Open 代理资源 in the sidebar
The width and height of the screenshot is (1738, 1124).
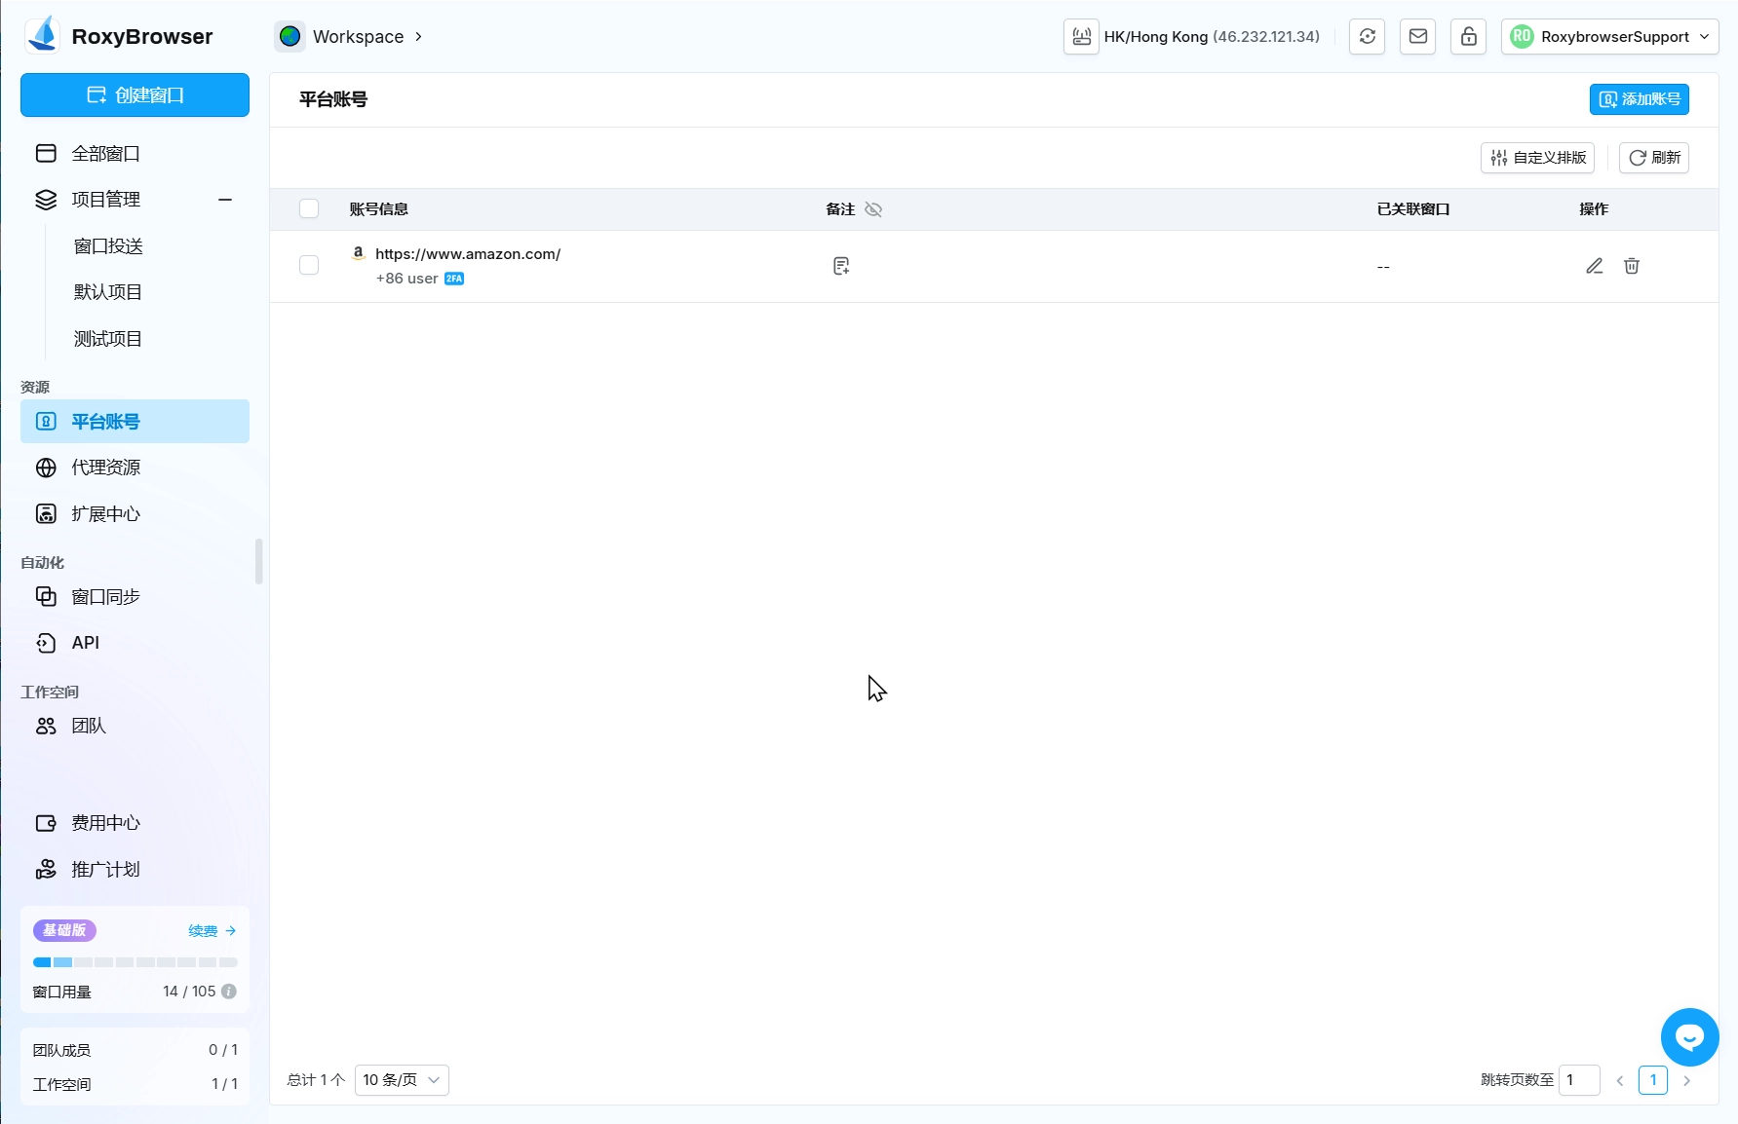point(106,468)
